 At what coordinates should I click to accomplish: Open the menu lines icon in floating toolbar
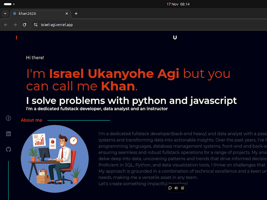[182, 188]
